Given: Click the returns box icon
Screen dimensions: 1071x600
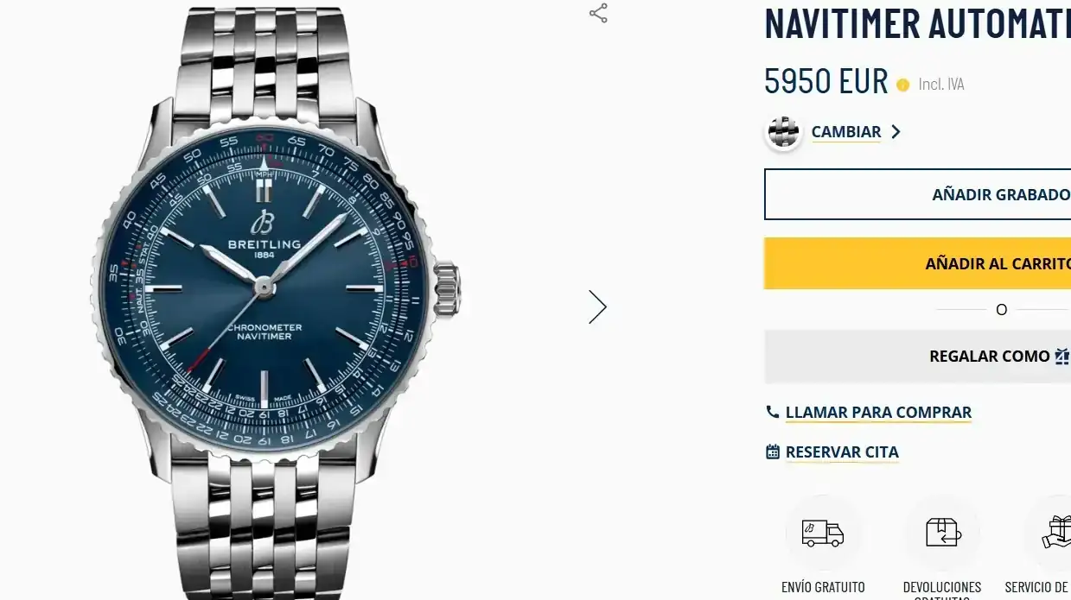Looking at the screenshot, I should tap(942, 533).
